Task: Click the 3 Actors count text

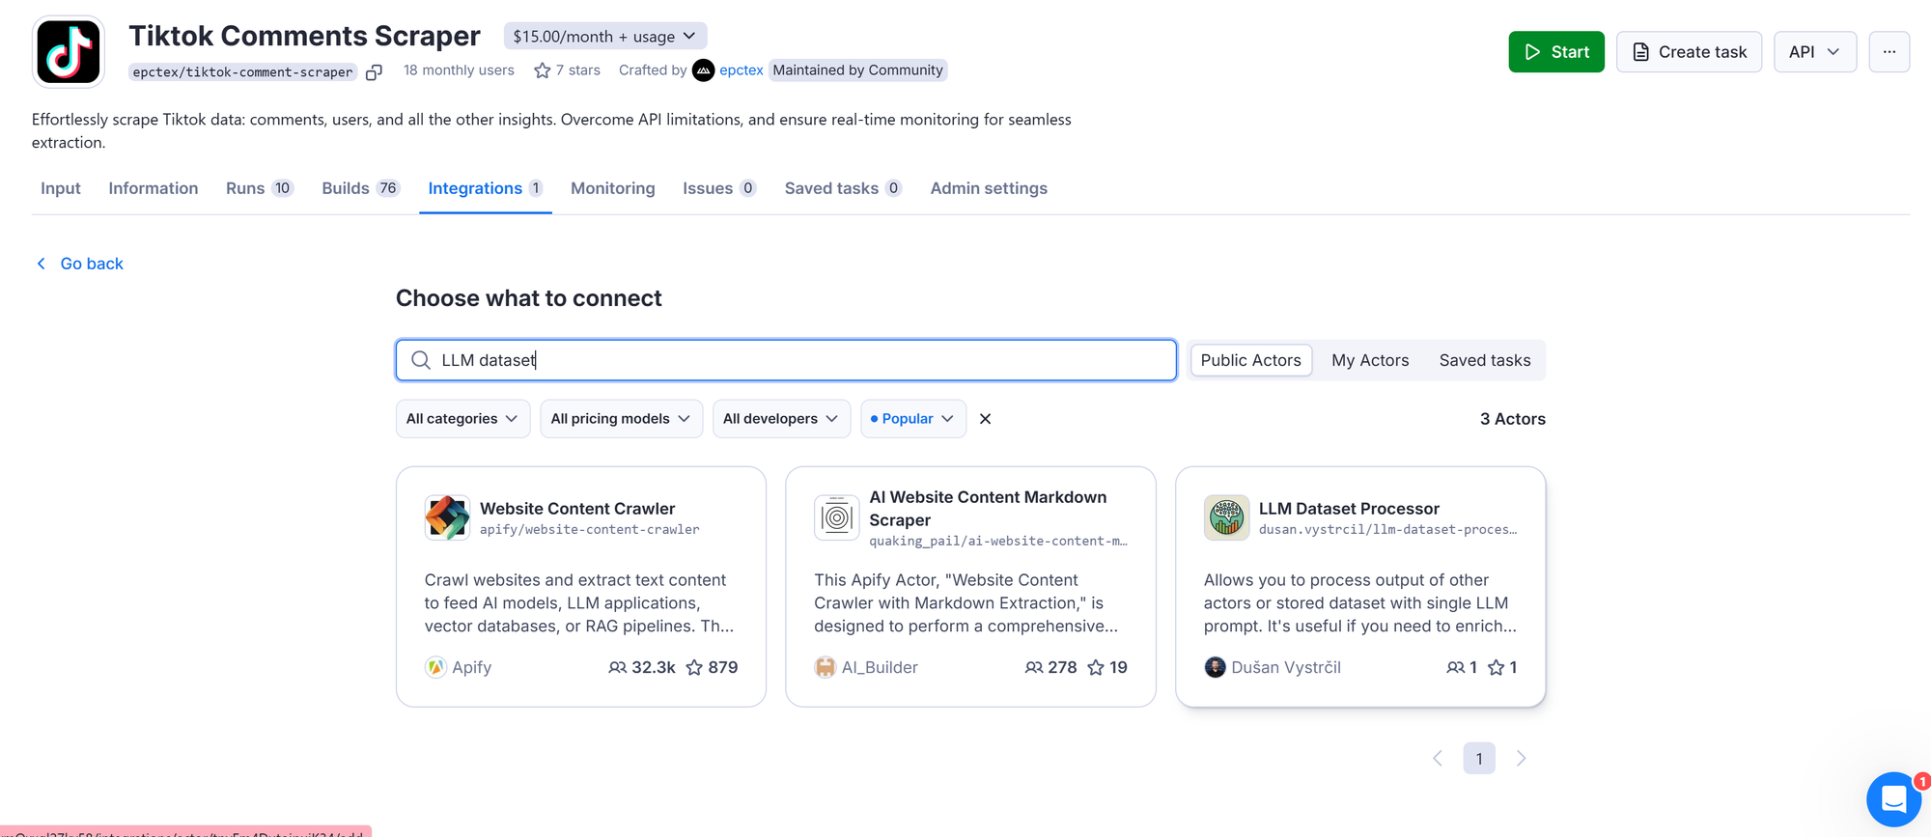Action: pyautogui.click(x=1513, y=419)
